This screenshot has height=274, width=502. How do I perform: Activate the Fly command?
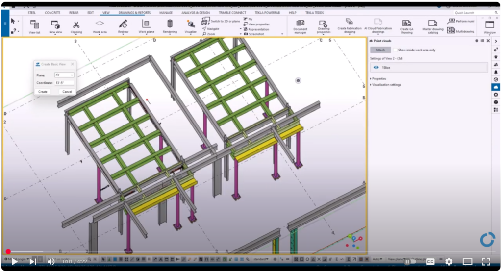click(248, 19)
